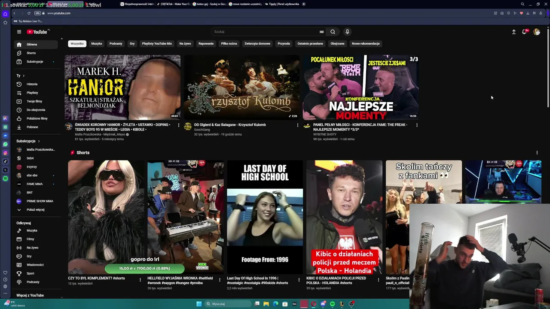
Task: Select the Wszystko filter chip
Action: [77, 44]
